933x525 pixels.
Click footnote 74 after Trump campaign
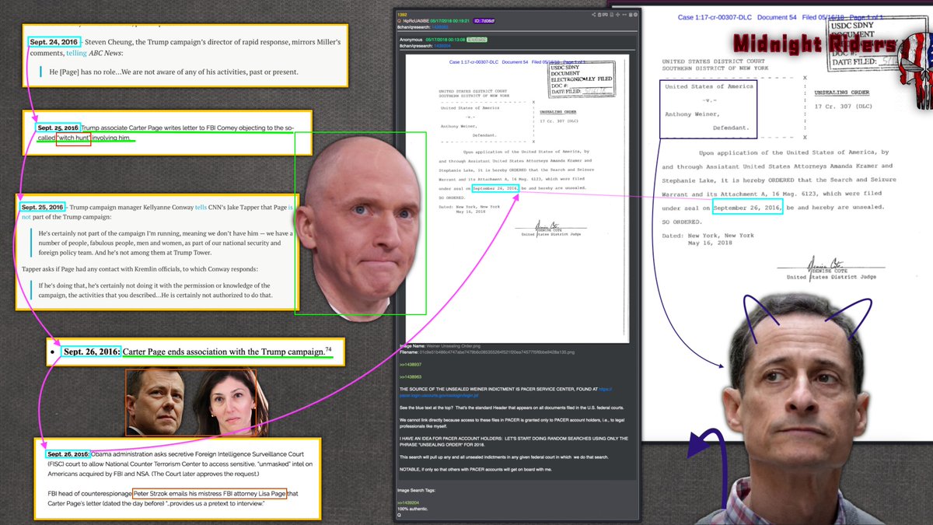(x=328, y=349)
